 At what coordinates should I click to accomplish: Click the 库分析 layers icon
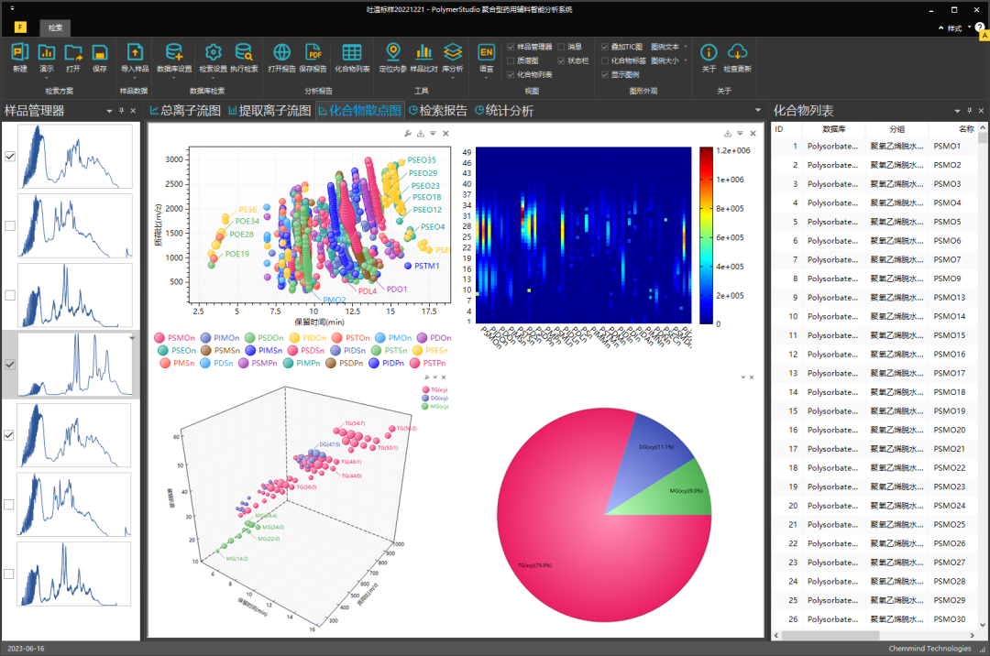pyautogui.click(x=453, y=52)
